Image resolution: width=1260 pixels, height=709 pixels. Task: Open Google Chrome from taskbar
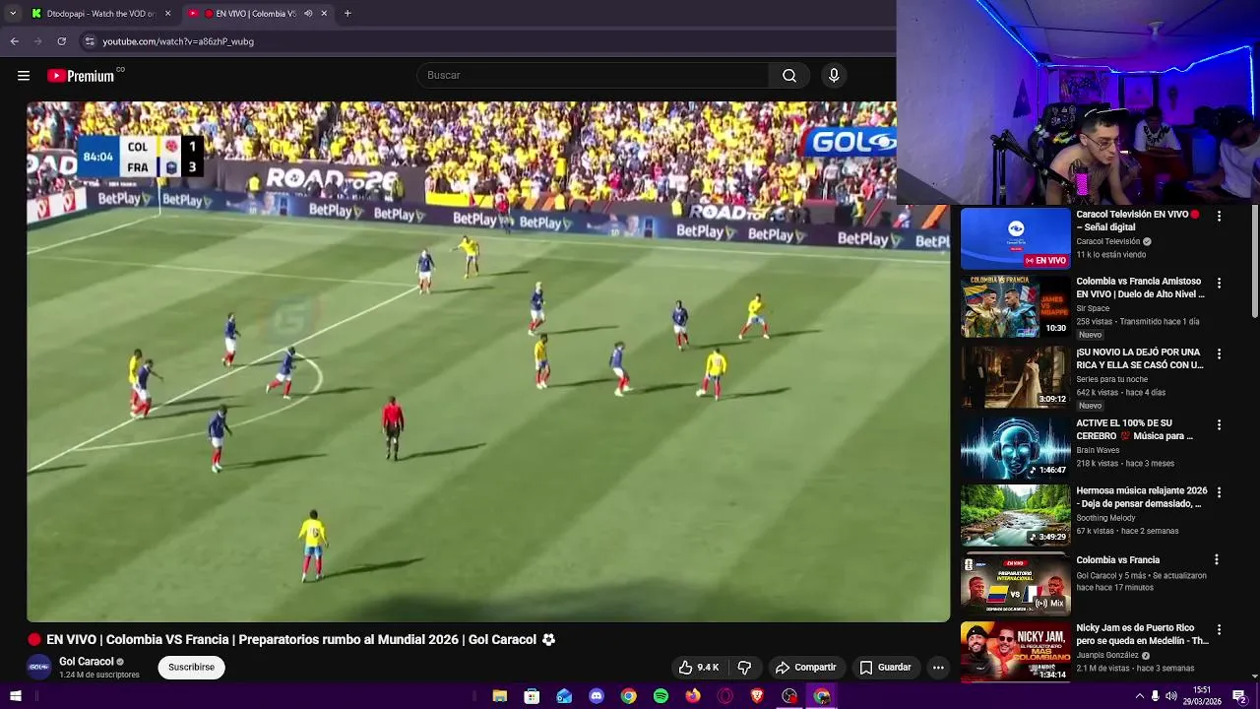point(628,696)
